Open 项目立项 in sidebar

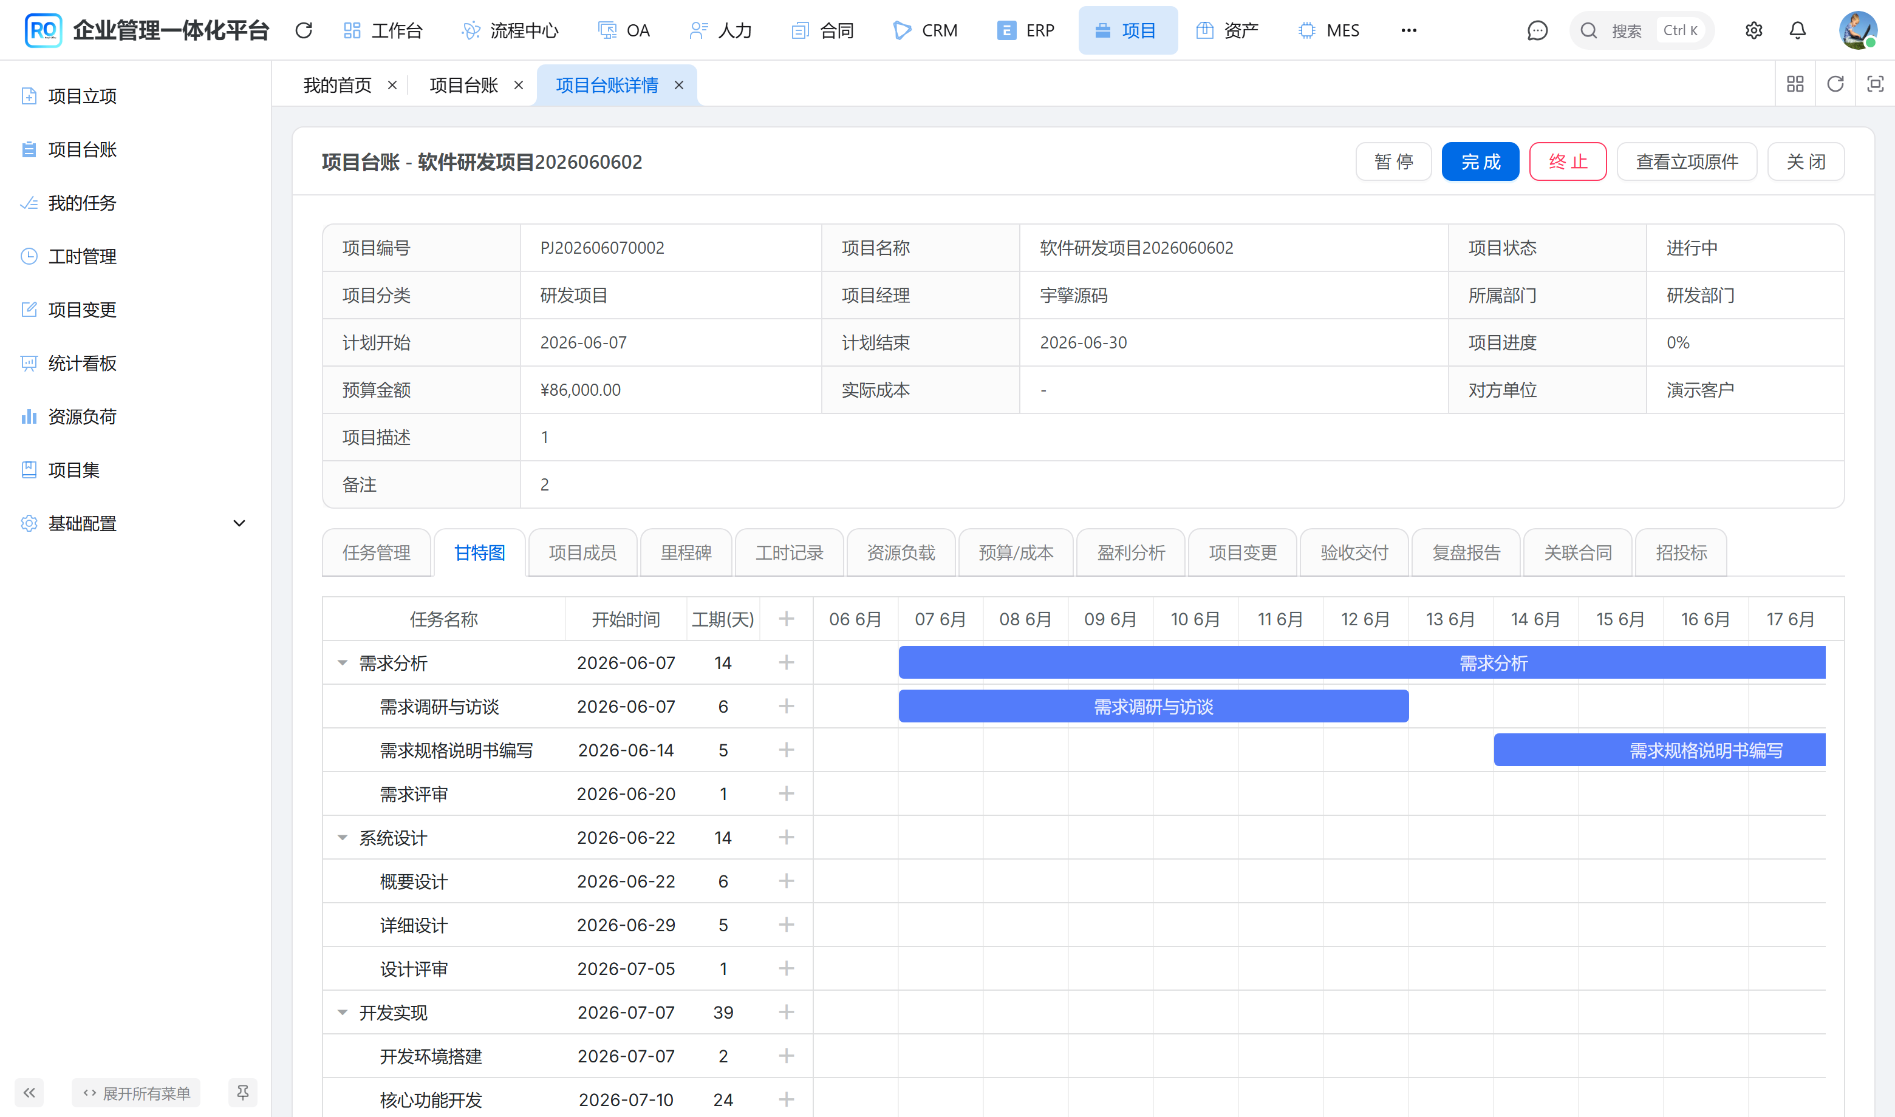click(135, 95)
